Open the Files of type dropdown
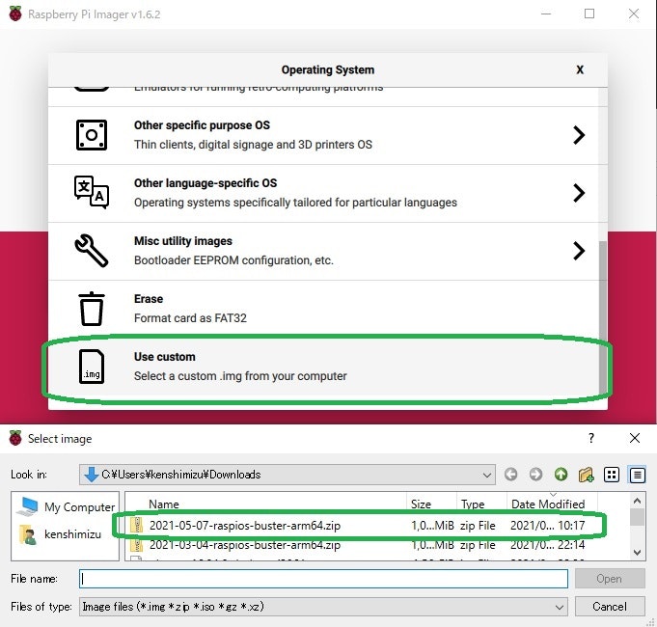Screen dimensions: 657x627 tap(559, 607)
